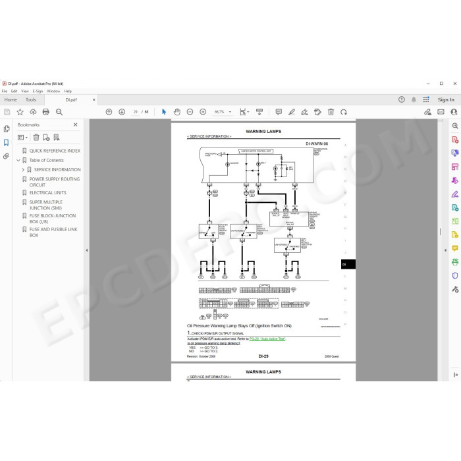Viewport: 461px width, 461px height.
Task: Open the Help question mark icon
Action: tap(402, 99)
